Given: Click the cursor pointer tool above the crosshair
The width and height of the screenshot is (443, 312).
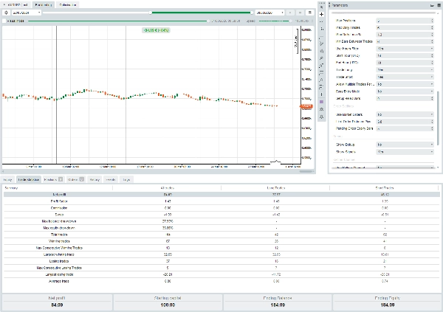Looking at the screenshot, I should point(321,6).
